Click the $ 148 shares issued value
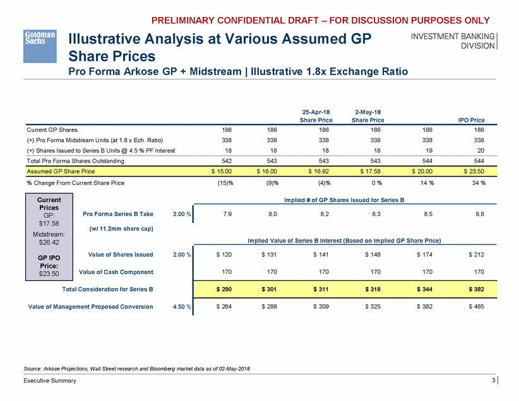519x401 pixels. point(373,254)
